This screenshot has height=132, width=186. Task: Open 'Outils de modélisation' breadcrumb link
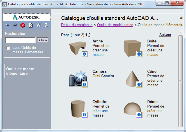click(115, 25)
